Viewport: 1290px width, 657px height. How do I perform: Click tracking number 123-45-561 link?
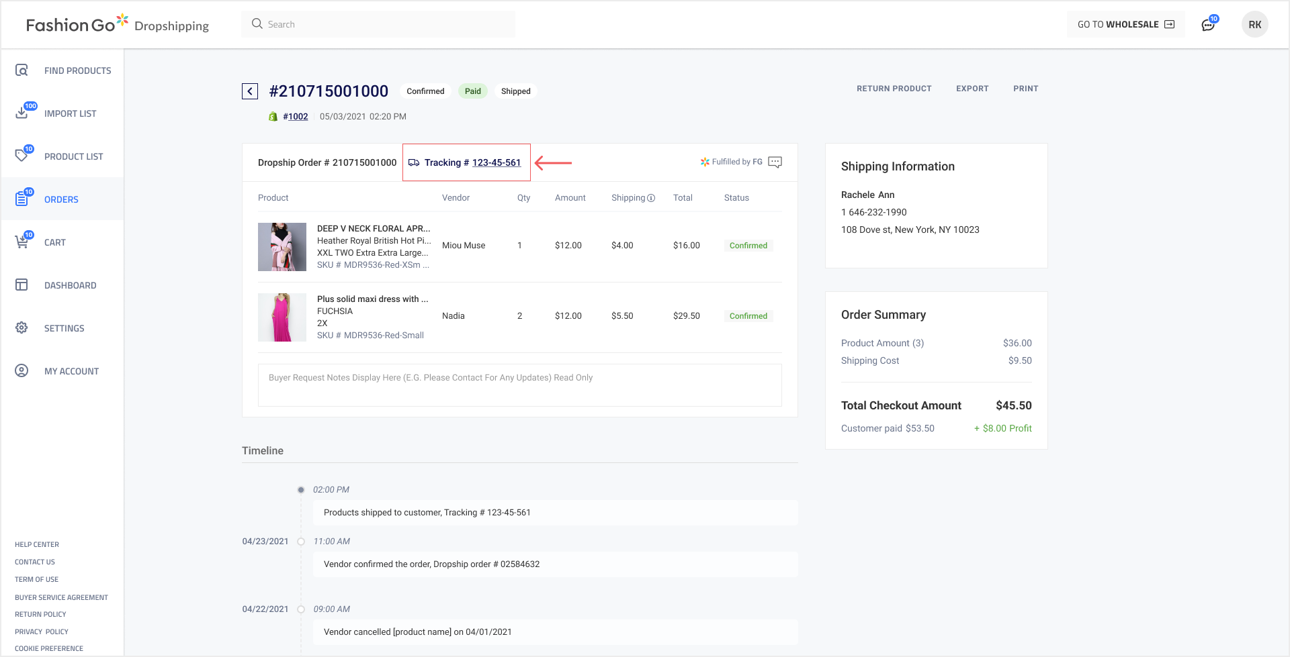[x=496, y=162]
